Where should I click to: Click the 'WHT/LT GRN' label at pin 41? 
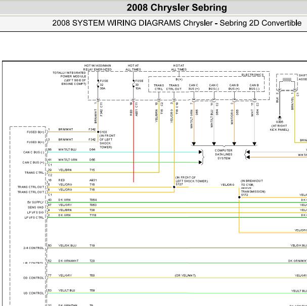68,160
